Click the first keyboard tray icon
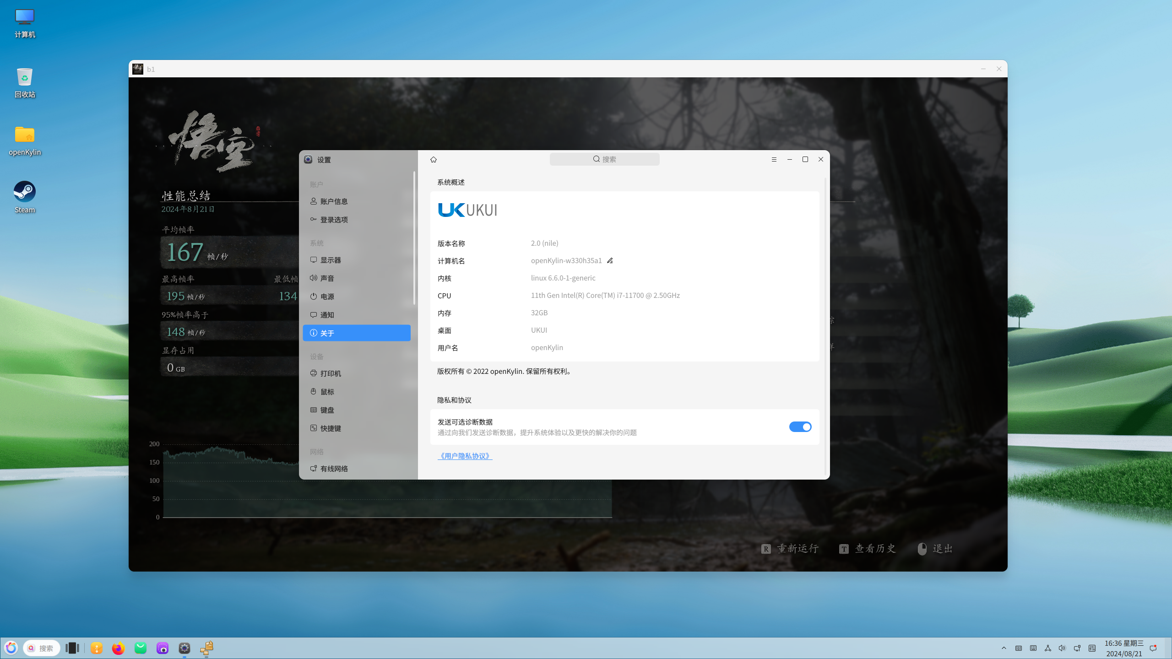The height and width of the screenshot is (659, 1172). [x=1019, y=648]
